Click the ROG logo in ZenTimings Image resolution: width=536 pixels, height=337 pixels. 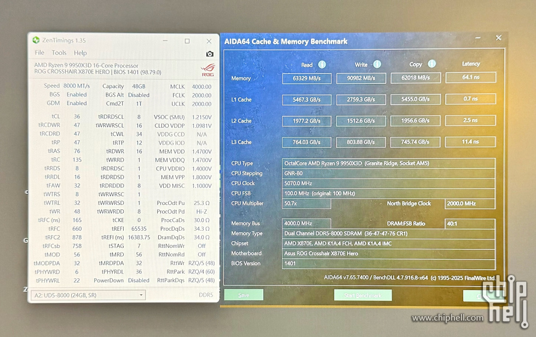(208, 70)
